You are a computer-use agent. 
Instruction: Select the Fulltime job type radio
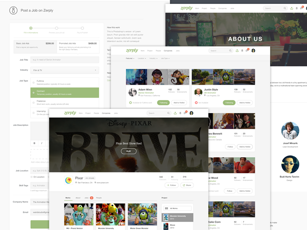pos(33,82)
